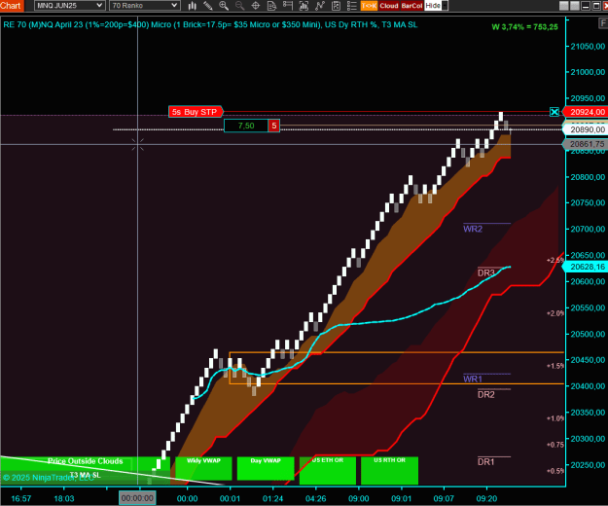Click the Day VWAP green status box
This screenshot has height=506, width=608.
tap(266, 468)
